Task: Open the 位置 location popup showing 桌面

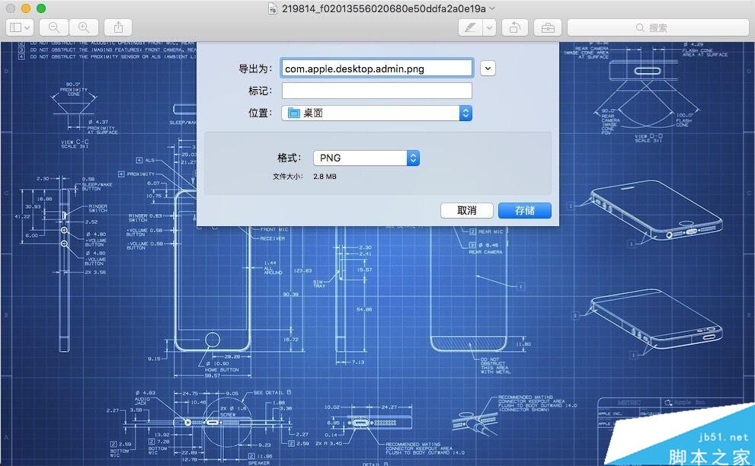Action: pyautogui.click(x=376, y=113)
